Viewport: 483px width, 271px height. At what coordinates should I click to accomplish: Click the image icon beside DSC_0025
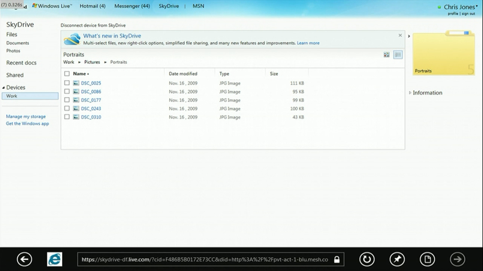coord(76,83)
